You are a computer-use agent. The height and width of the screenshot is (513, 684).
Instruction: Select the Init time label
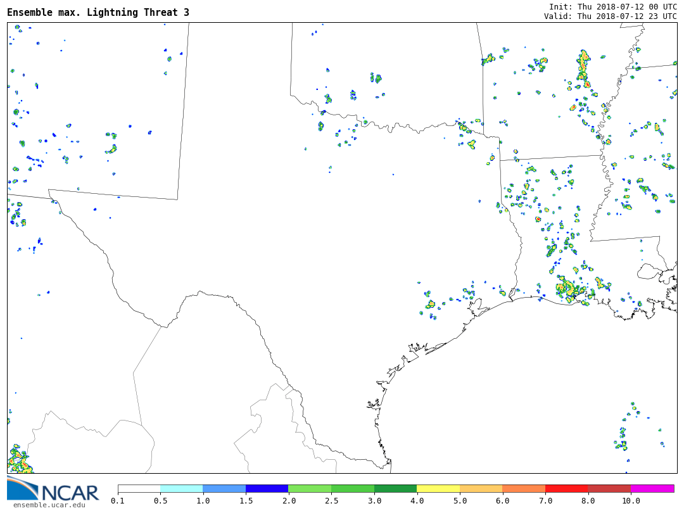point(612,6)
